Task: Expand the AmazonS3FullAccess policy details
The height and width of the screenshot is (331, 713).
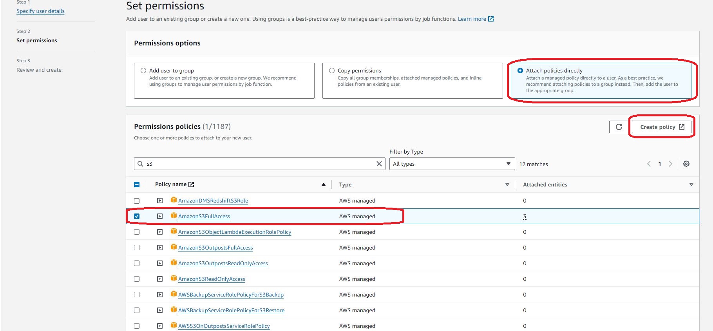Action: (160, 216)
